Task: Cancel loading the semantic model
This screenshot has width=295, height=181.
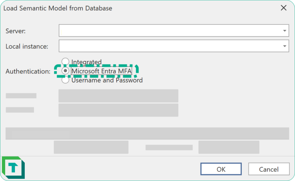Action: pyautogui.click(x=269, y=169)
